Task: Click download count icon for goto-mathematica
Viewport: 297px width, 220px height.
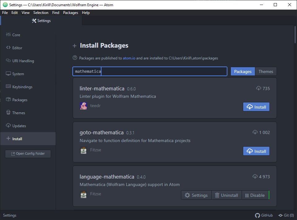Action: 255,132
